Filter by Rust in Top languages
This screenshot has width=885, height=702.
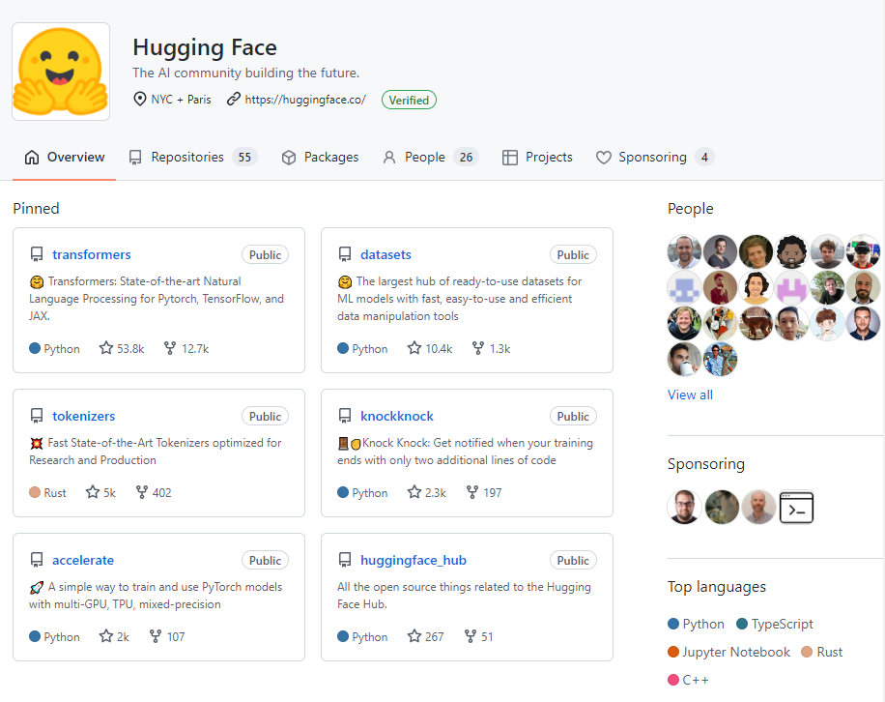pos(822,652)
